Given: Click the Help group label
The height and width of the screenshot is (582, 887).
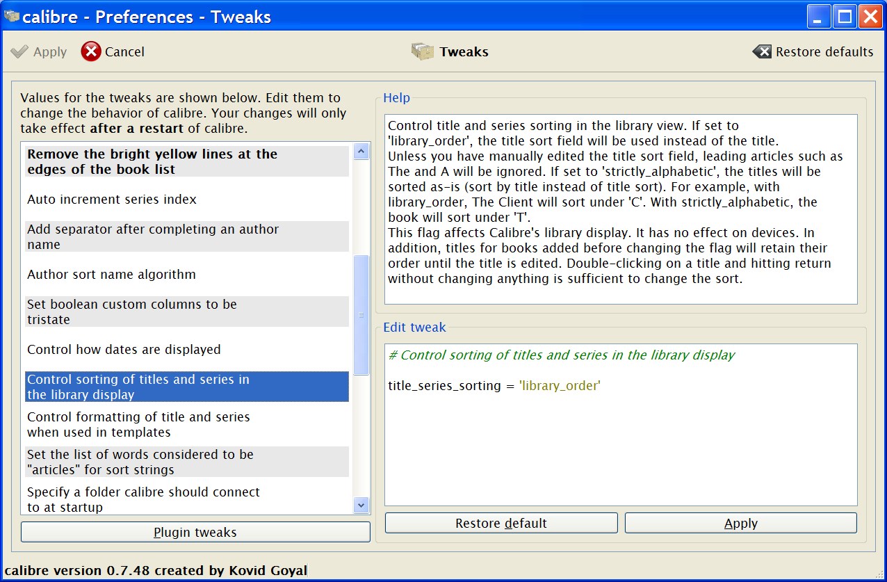Looking at the screenshot, I should [397, 98].
